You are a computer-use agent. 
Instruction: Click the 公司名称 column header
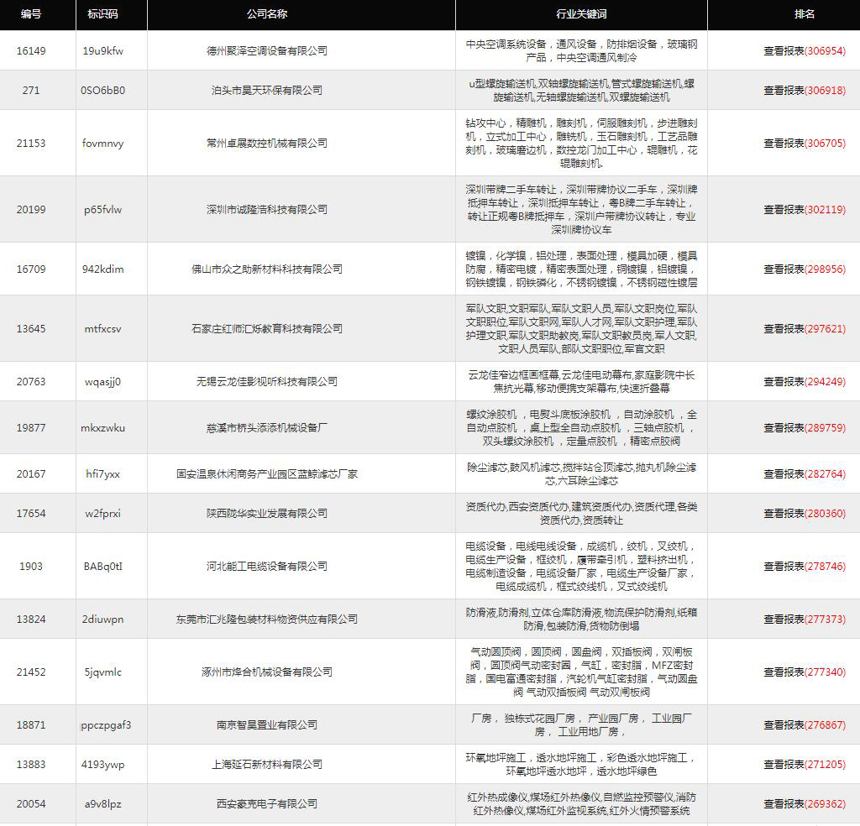coord(267,14)
